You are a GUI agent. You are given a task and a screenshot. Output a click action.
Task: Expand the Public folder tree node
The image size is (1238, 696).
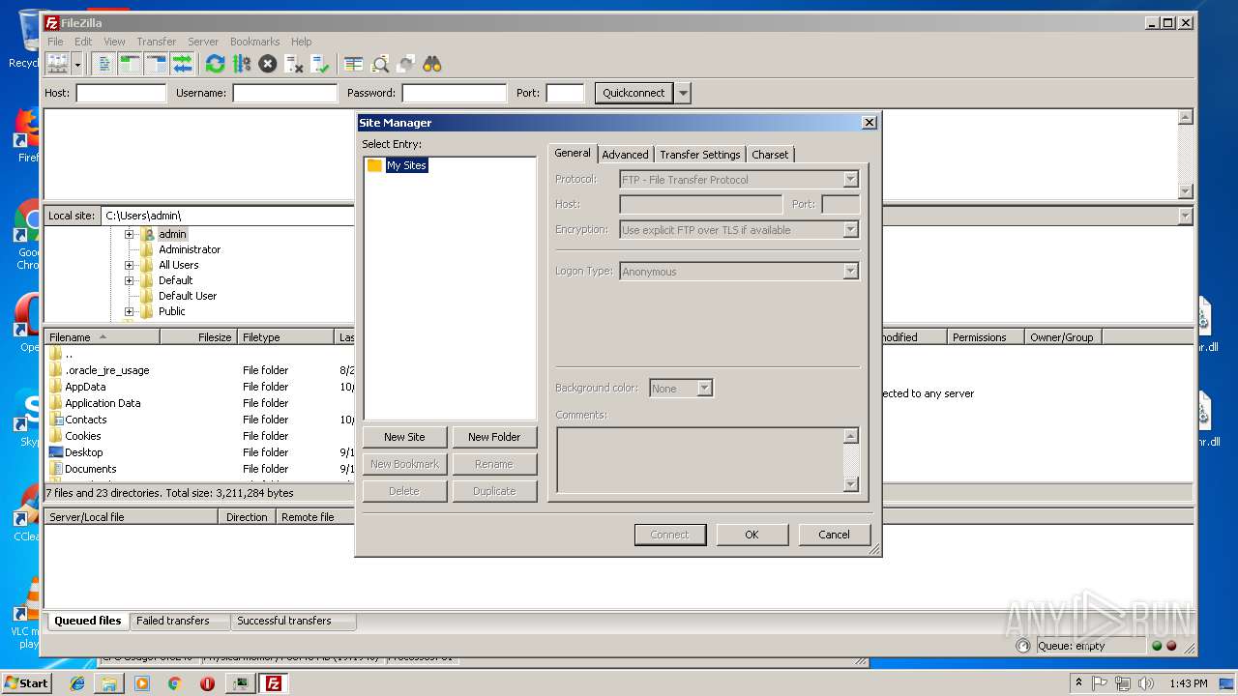129,311
